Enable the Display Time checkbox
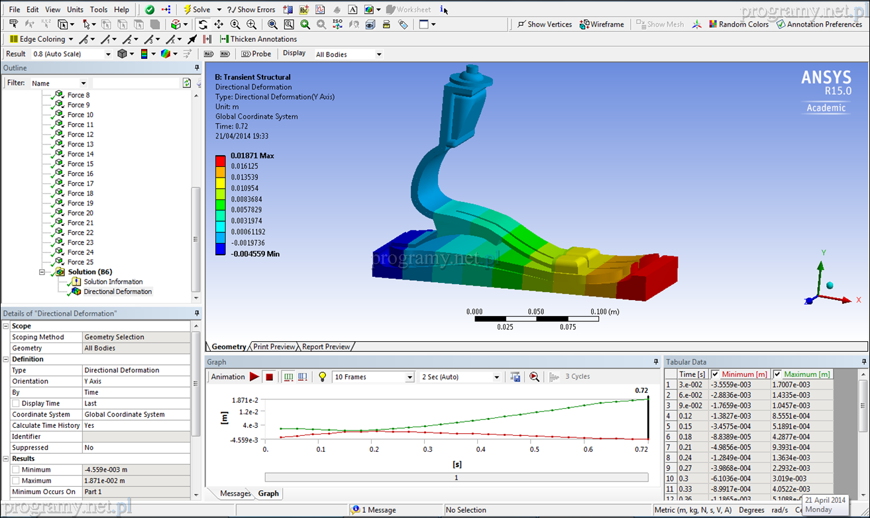This screenshot has height=518, width=870. point(16,403)
